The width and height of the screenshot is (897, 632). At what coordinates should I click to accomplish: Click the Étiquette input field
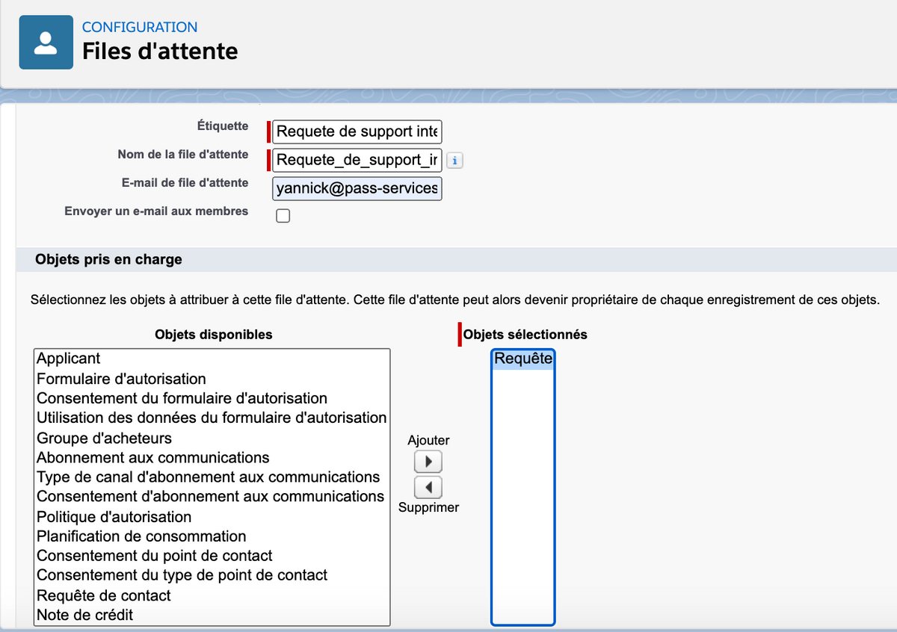(357, 132)
